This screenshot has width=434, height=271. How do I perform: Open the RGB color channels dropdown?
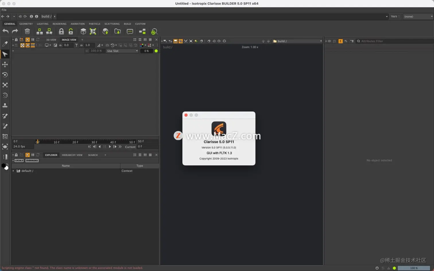[x=144, y=45]
